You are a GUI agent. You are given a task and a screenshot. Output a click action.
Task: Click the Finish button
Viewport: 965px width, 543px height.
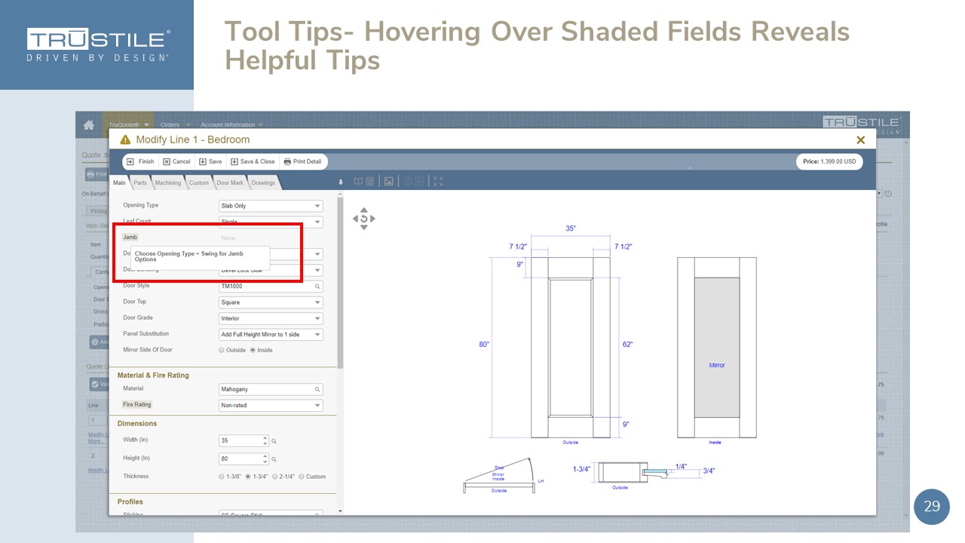click(x=140, y=161)
